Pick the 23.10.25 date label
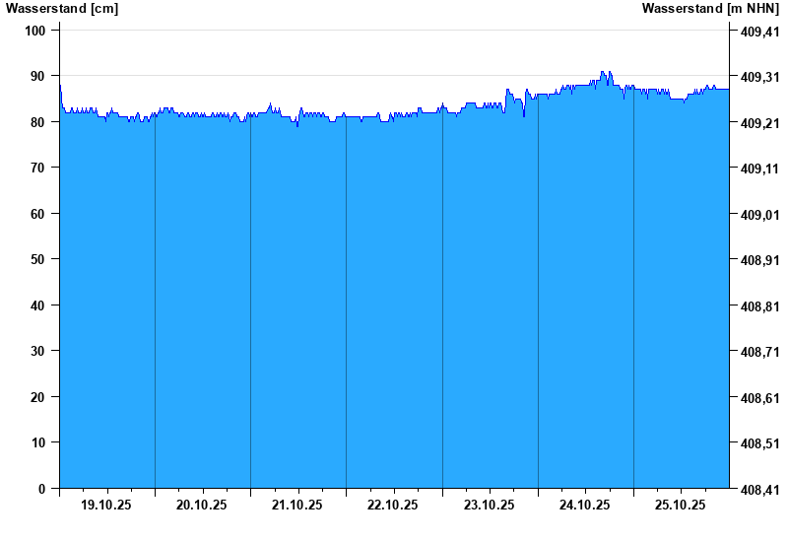Screen dimensions: 788x542 pos(489,505)
